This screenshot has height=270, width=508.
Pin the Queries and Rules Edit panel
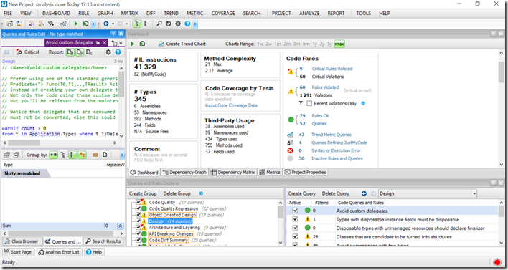tap(113, 34)
